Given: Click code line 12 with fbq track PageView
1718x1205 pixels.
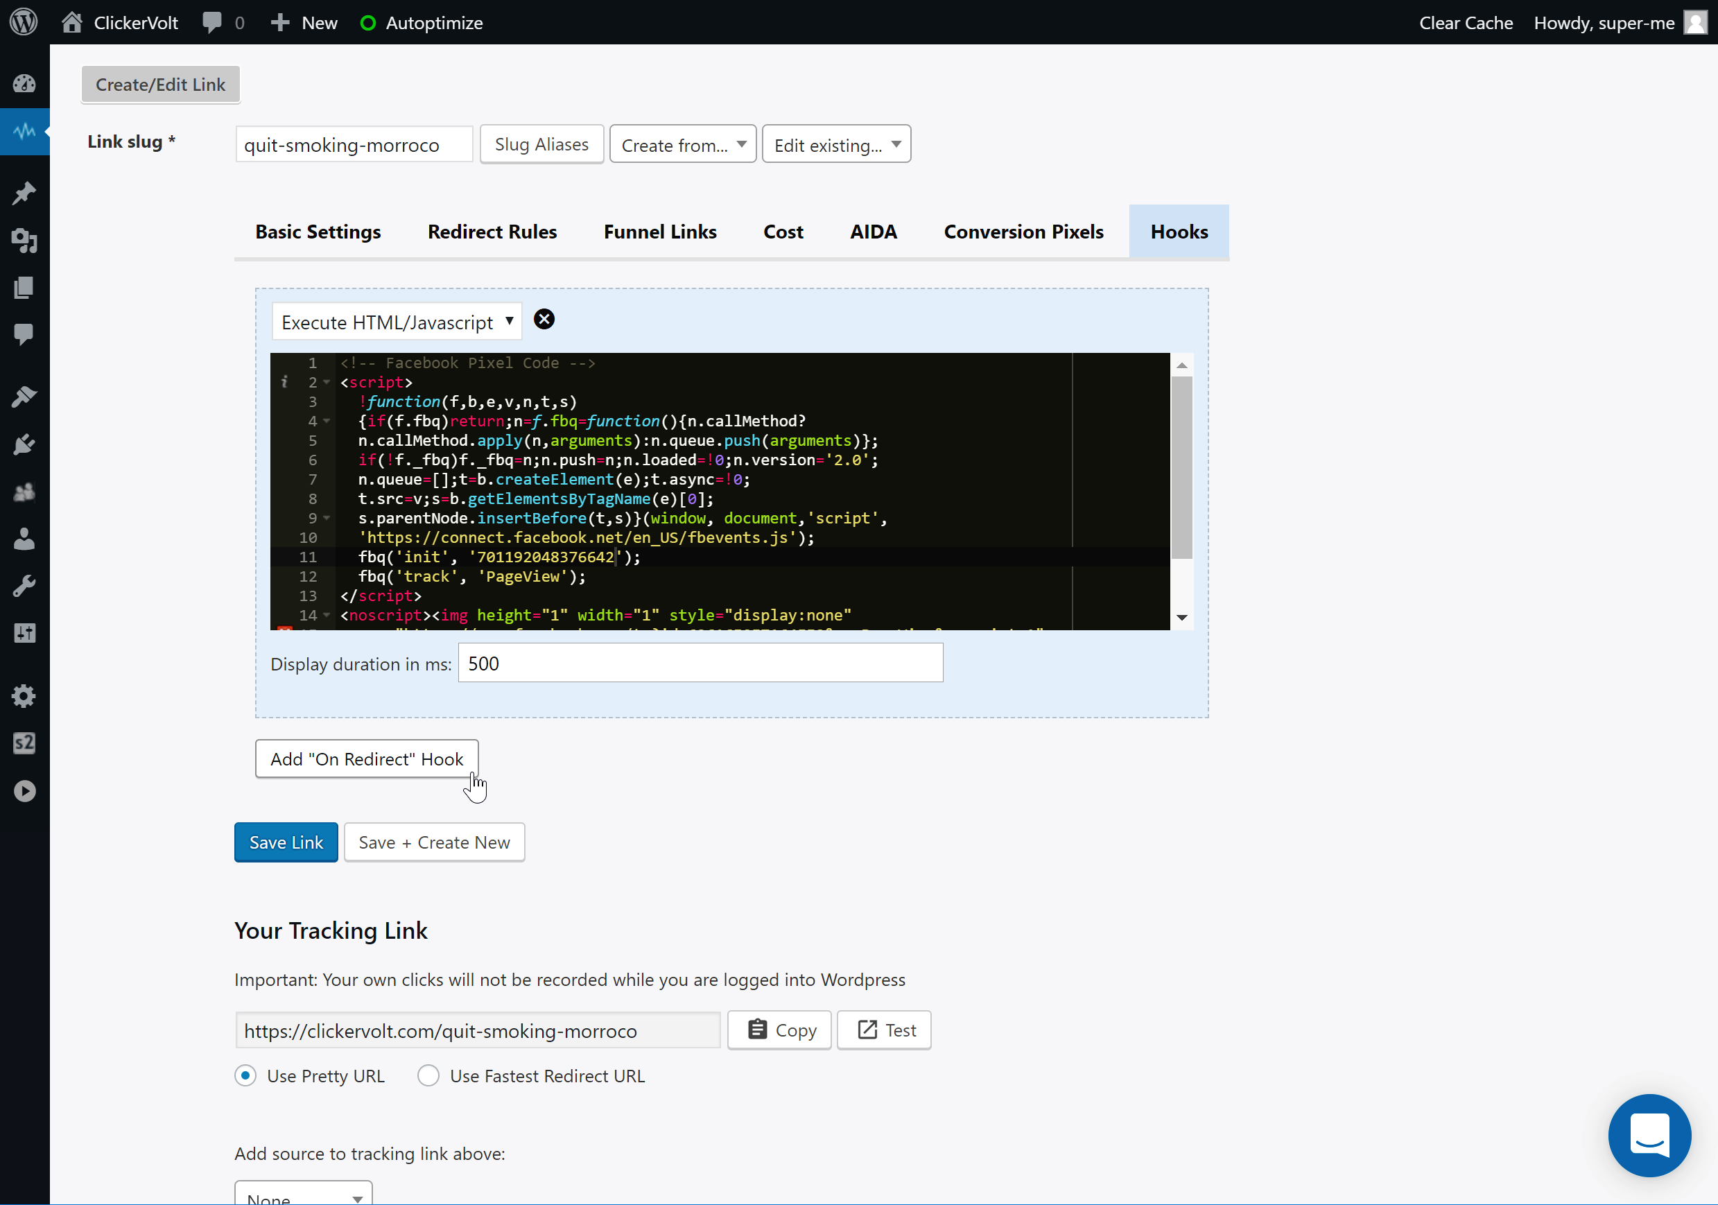Looking at the screenshot, I should (471, 576).
